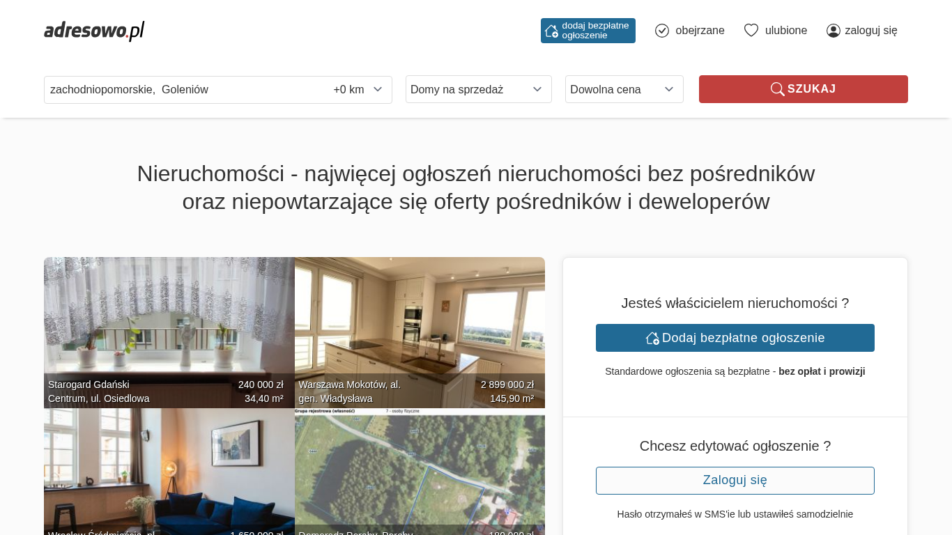This screenshot has width=952, height=535.
Task: Open the listing with blue sofa photo
Action: coord(169,472)
